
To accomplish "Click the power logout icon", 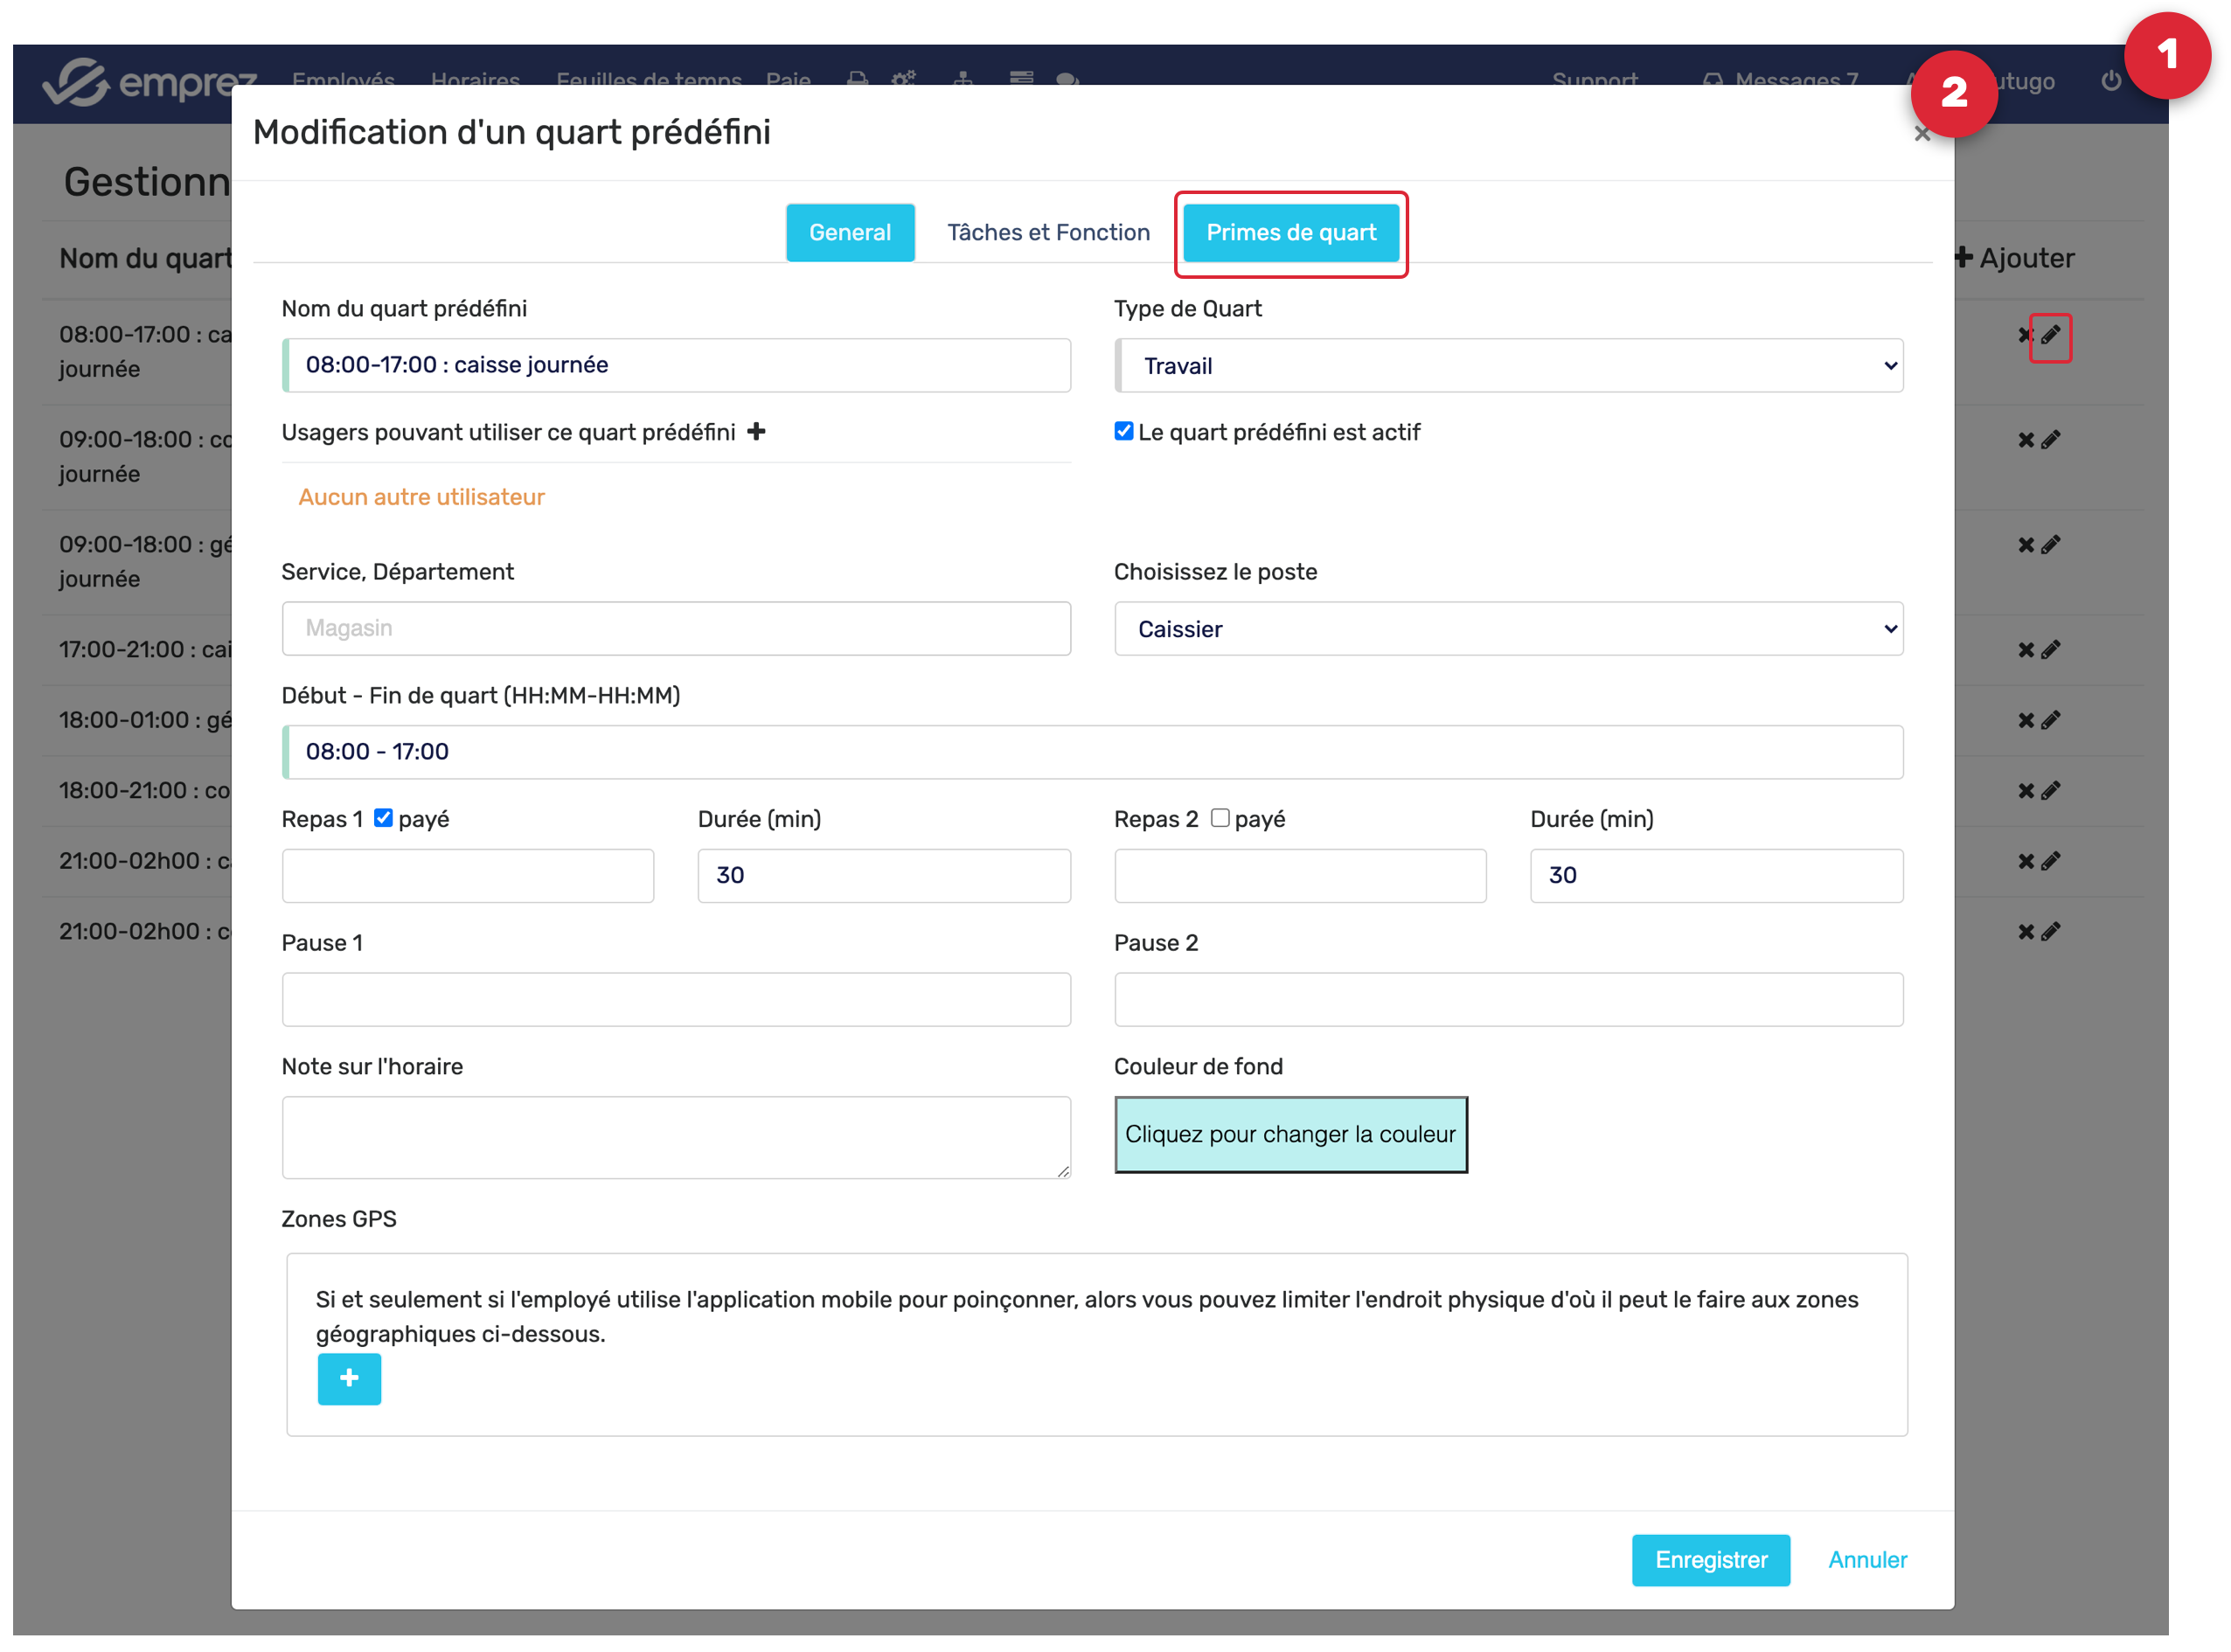I will pos(2110,81).
